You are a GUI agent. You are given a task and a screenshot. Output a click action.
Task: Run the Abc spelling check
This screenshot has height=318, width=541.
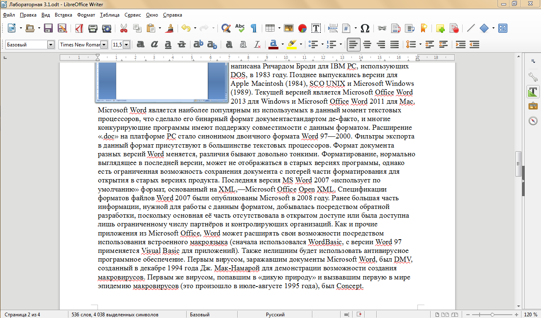click(x=240, y=28)
